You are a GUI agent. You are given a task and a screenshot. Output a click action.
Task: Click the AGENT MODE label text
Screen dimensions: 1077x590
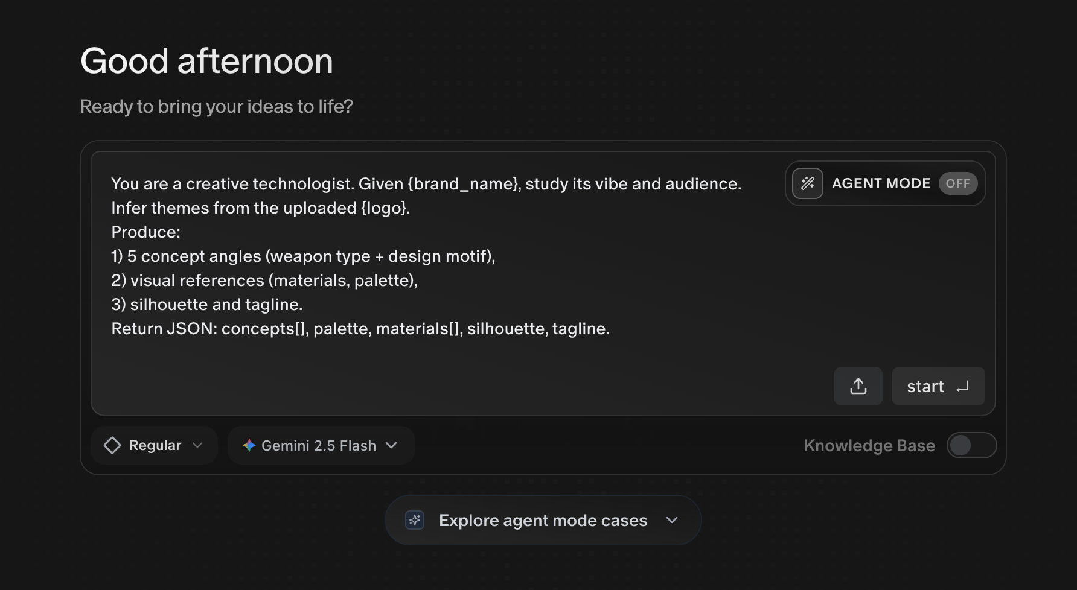click(x=881, y=183)
